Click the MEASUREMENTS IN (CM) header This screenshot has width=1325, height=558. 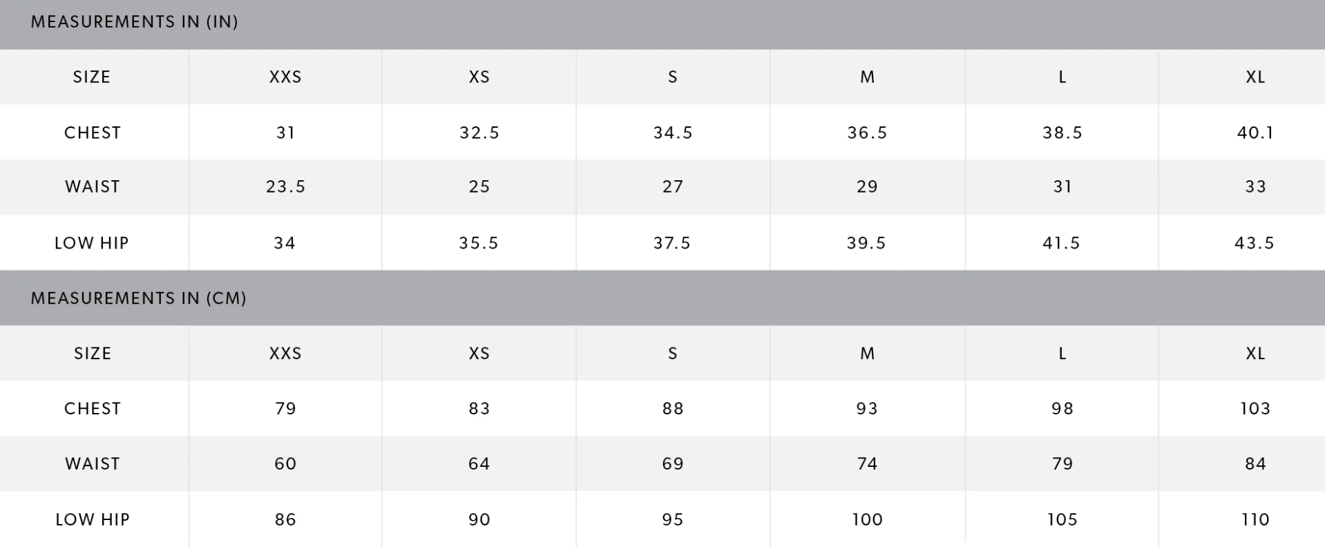(139, 298)
